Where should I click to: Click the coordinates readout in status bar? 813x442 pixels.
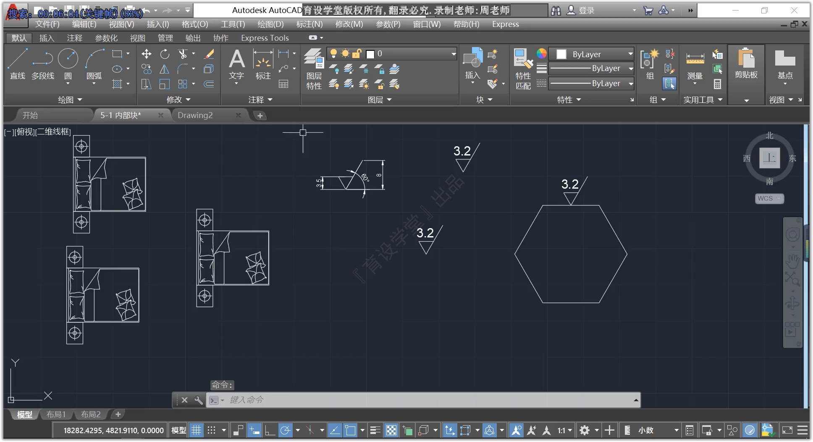pyautogui.click(x=113, y=430)
